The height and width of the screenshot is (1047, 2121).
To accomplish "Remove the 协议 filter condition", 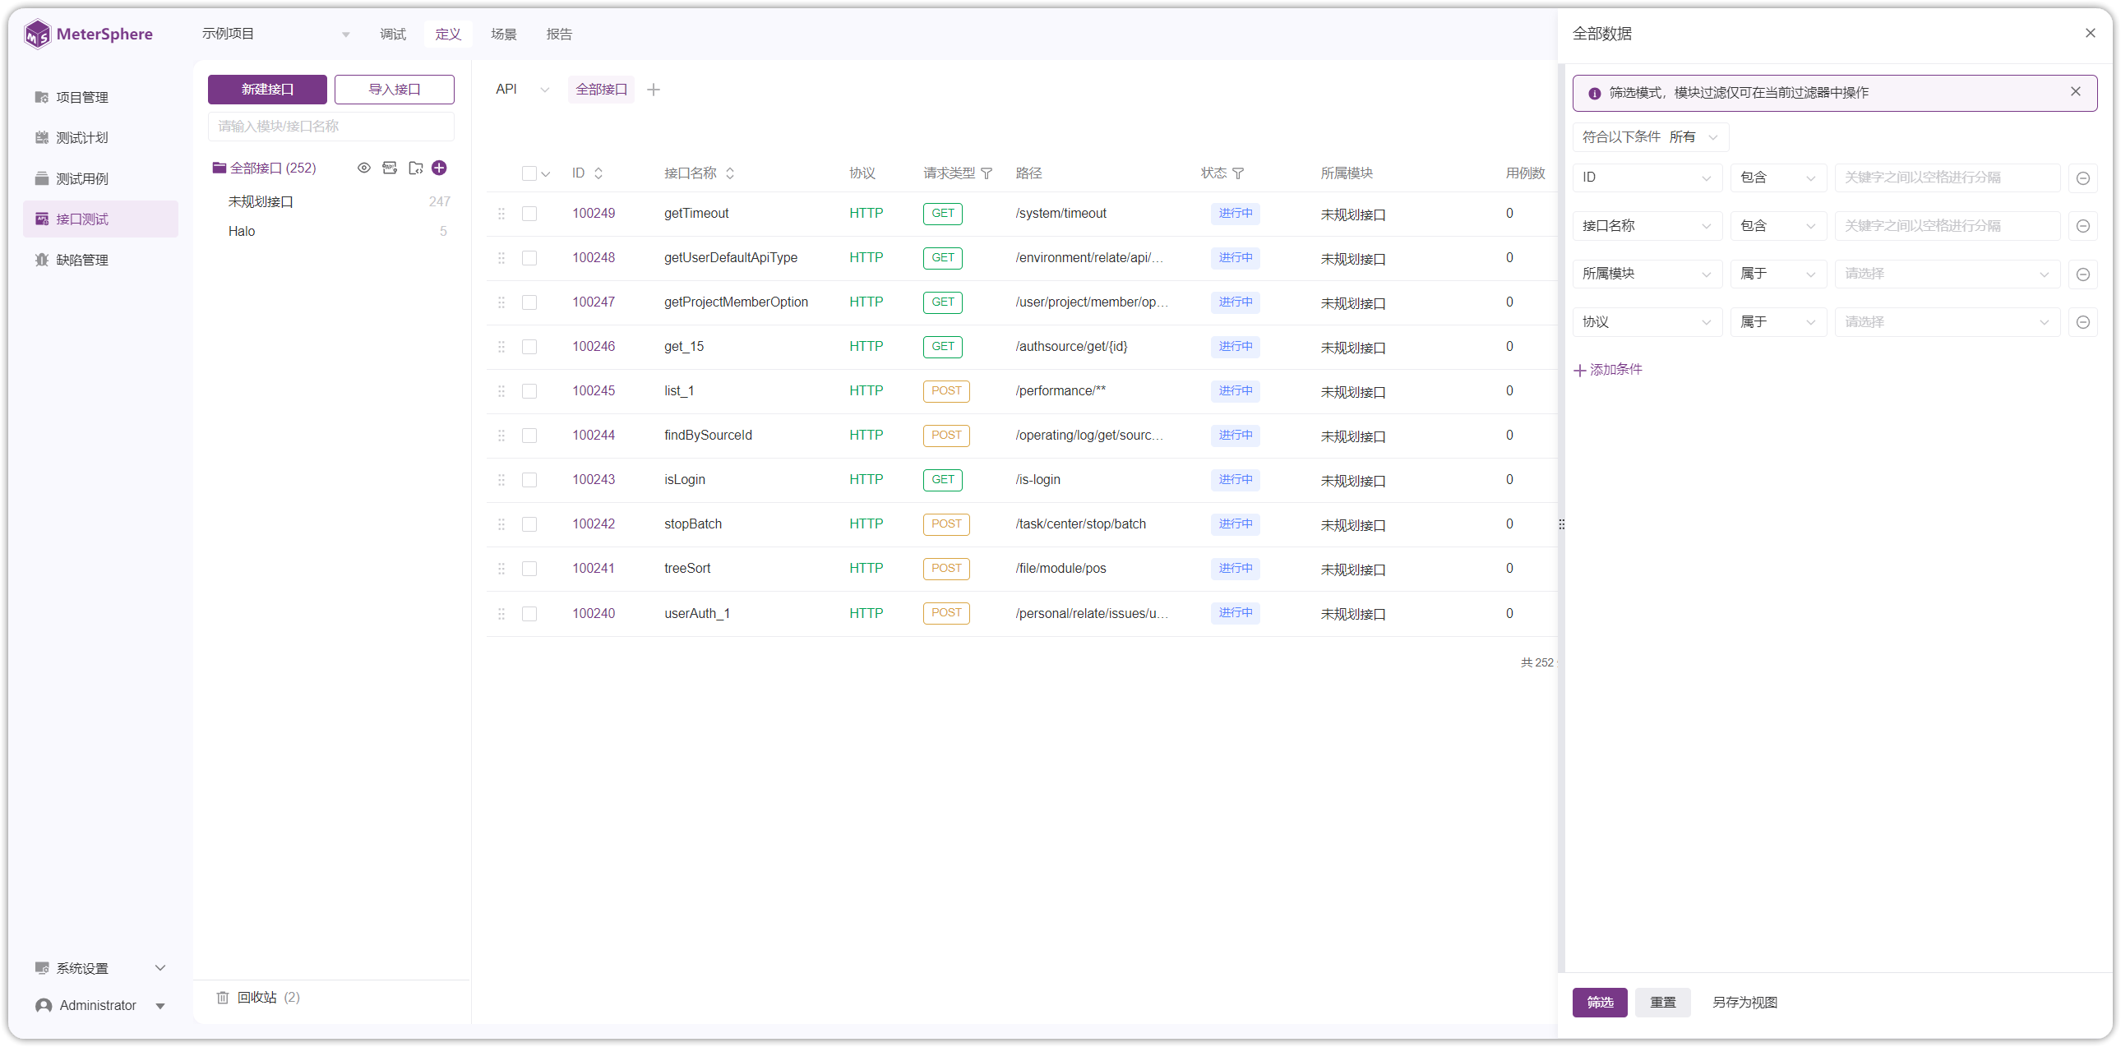I will pos(2082,323).
